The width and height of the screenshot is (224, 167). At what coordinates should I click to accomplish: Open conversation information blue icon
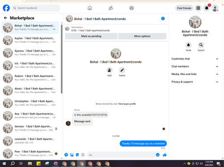tap(163, 18)
